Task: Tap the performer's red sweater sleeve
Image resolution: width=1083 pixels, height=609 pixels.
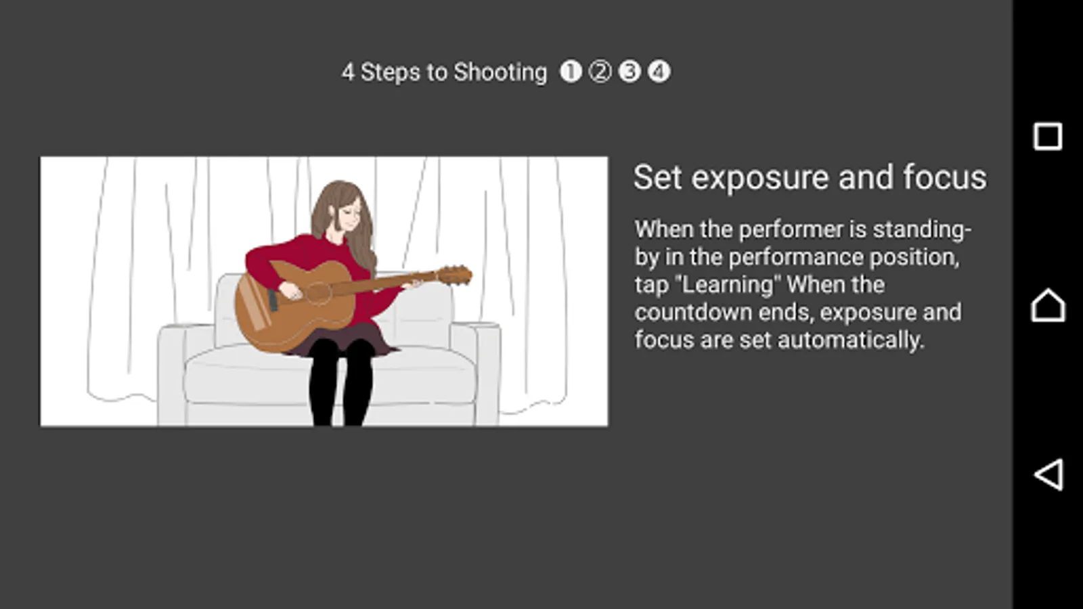Action: (264, 261)
